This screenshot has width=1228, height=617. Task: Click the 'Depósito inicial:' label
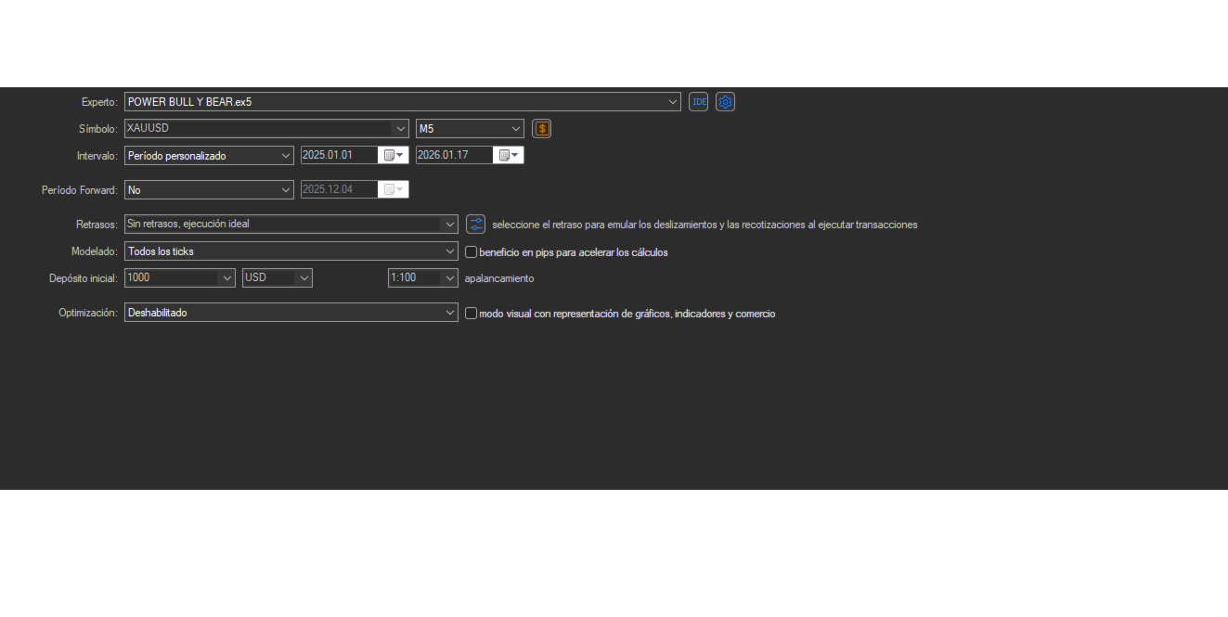click(x=84, y=278)
